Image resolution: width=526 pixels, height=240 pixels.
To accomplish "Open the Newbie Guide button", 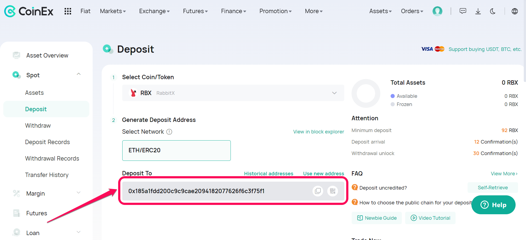I will tap(377, 218).
